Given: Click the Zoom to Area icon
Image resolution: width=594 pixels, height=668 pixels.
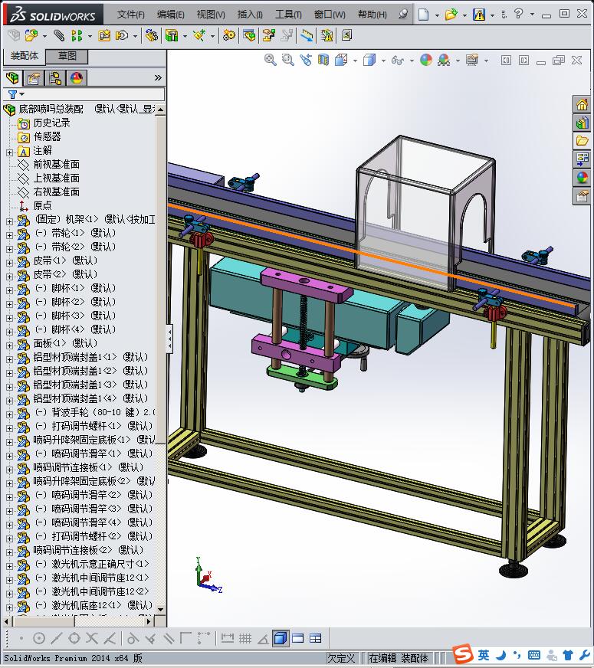Looking at the screenshot, I should click(x=288, y=60).
